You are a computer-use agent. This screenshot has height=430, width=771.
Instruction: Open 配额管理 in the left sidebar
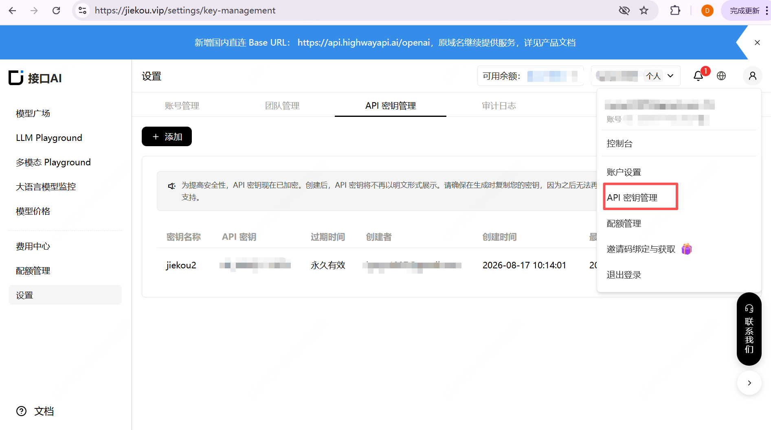point(33,271)
